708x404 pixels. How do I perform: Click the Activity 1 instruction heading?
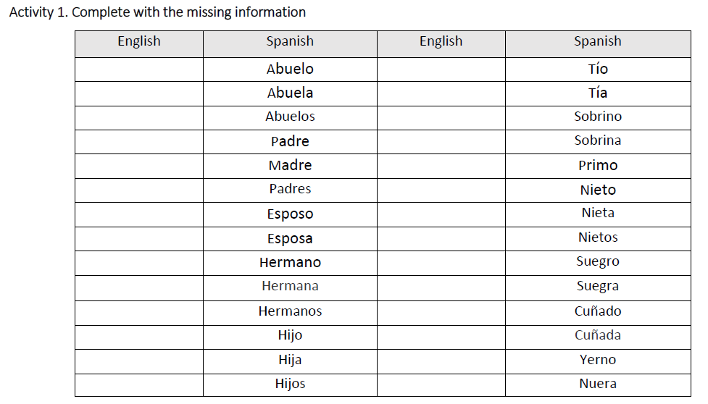point(157,12)
